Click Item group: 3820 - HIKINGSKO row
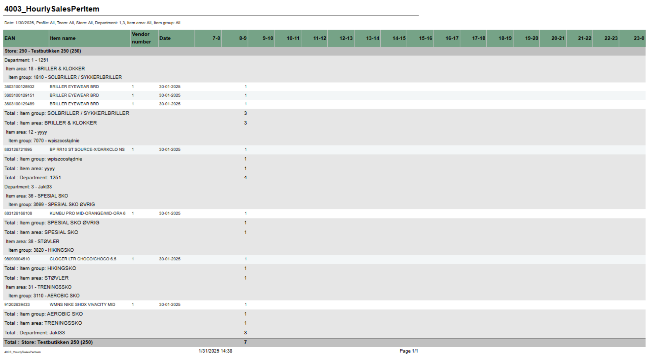The image size is (653, 357). click(41, 250)
